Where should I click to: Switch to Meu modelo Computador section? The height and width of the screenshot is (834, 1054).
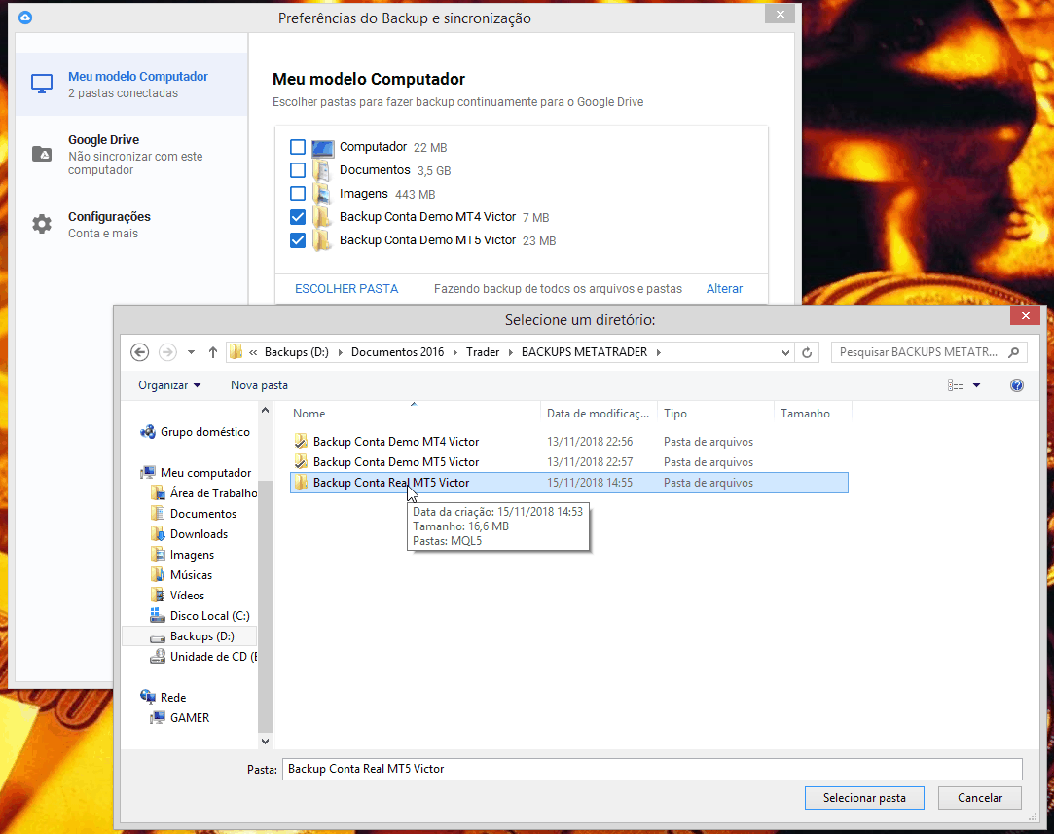(x=131, y=84)
